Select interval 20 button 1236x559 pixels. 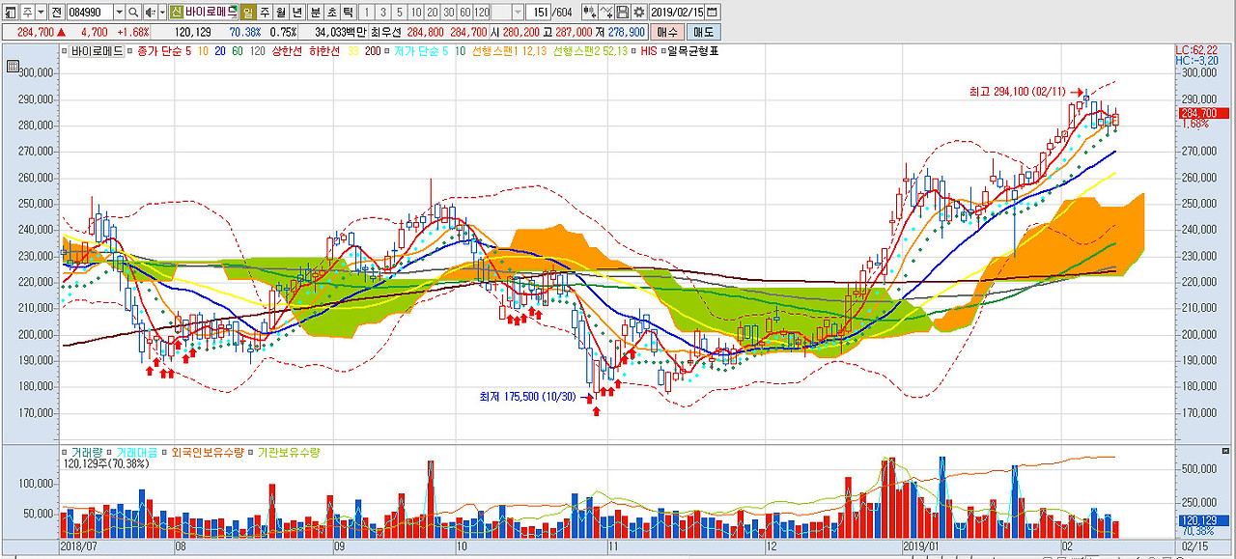(x=433, y=13)
